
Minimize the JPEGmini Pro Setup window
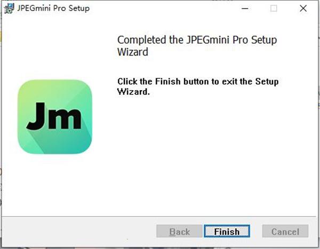coord(245,9)
